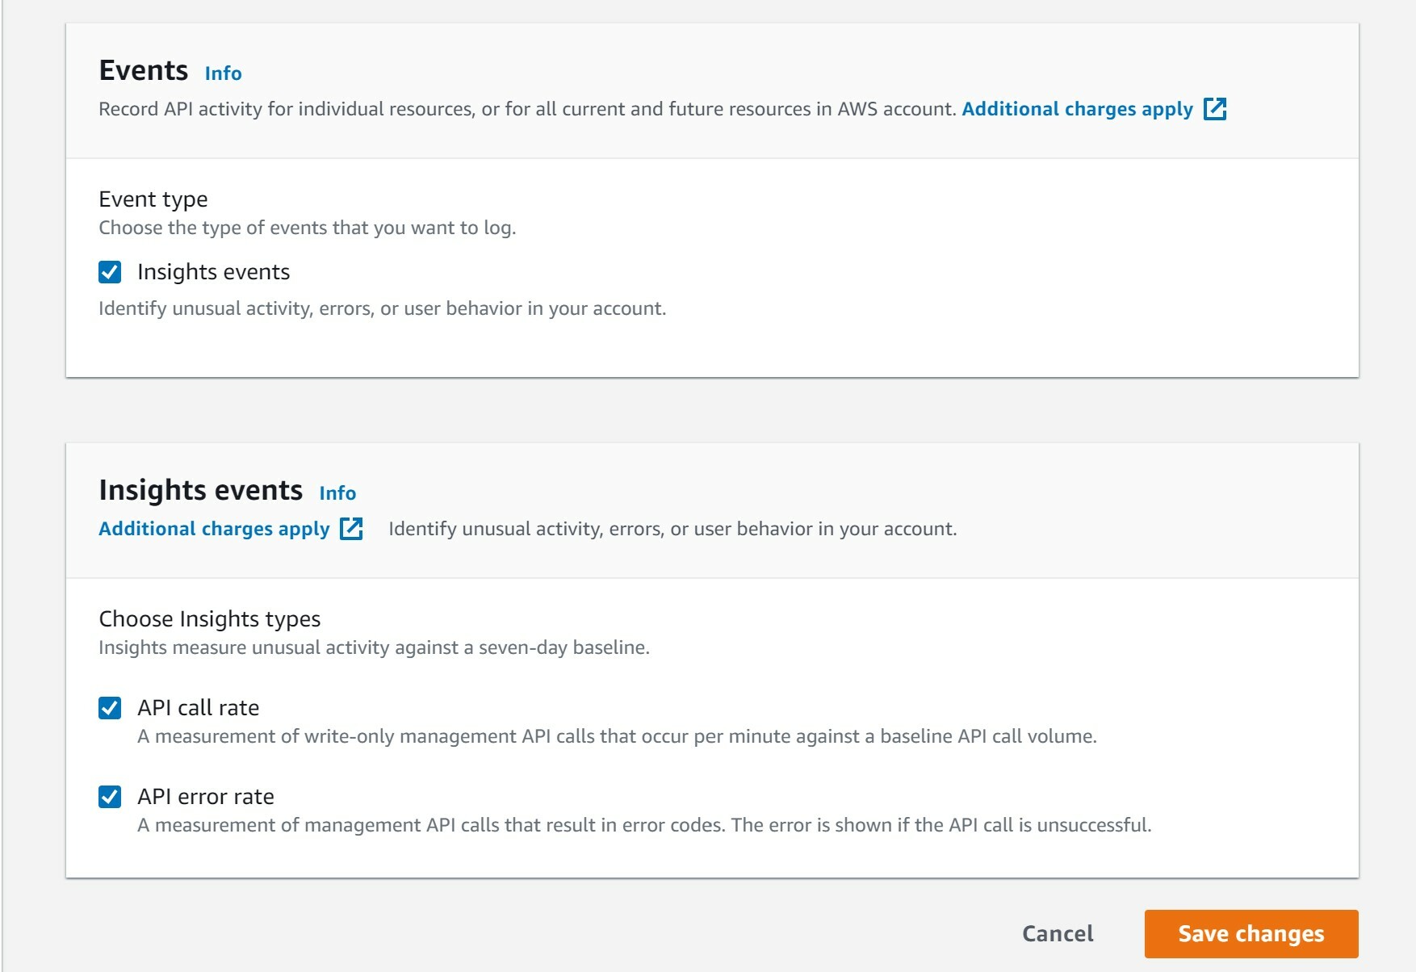The height and width of the screenshot is (972, 1416).
Task: Click the checkmark icon on API call rate
Action: (x=108, y=708)
